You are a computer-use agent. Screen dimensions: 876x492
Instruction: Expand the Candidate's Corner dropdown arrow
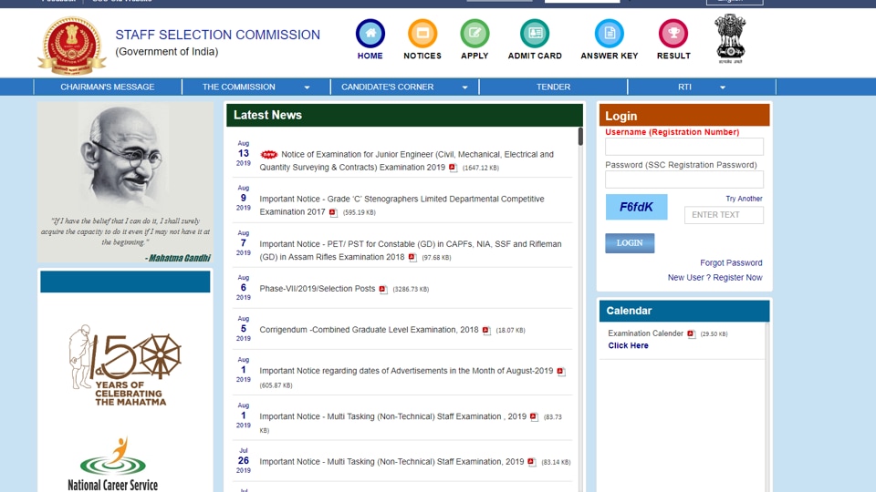[464, 87]
